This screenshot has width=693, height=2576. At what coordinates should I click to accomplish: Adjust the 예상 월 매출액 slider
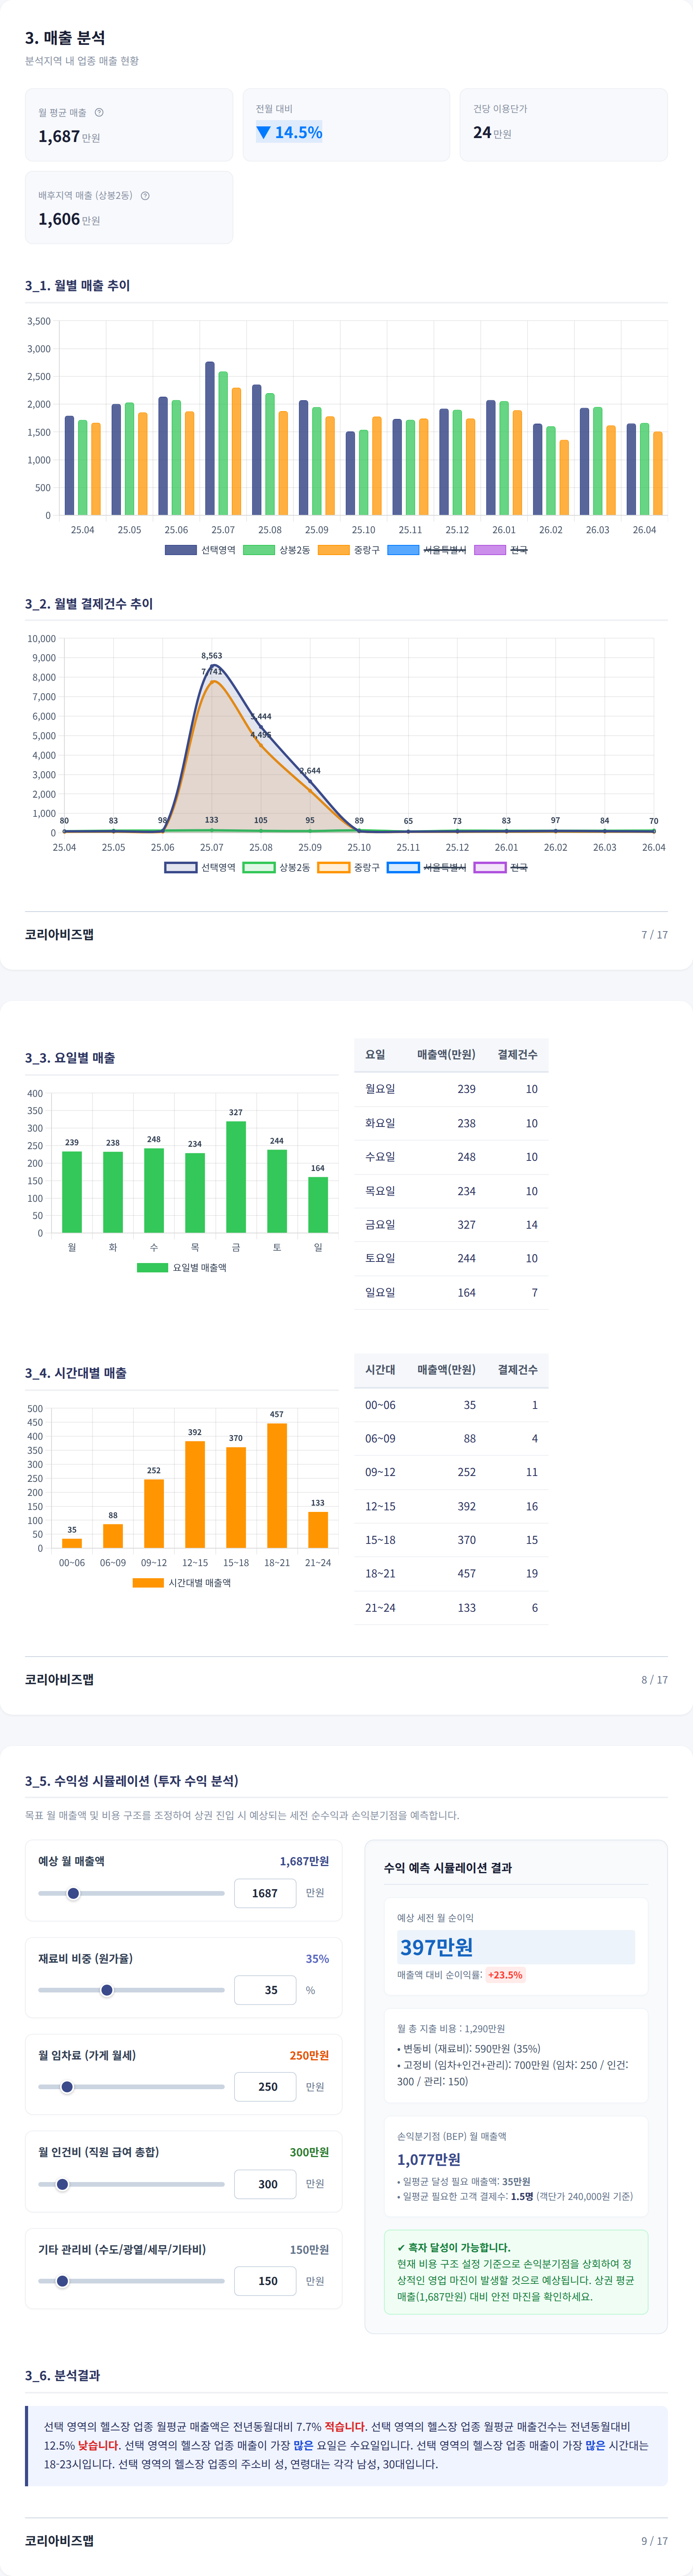[x=131, y=1893]
